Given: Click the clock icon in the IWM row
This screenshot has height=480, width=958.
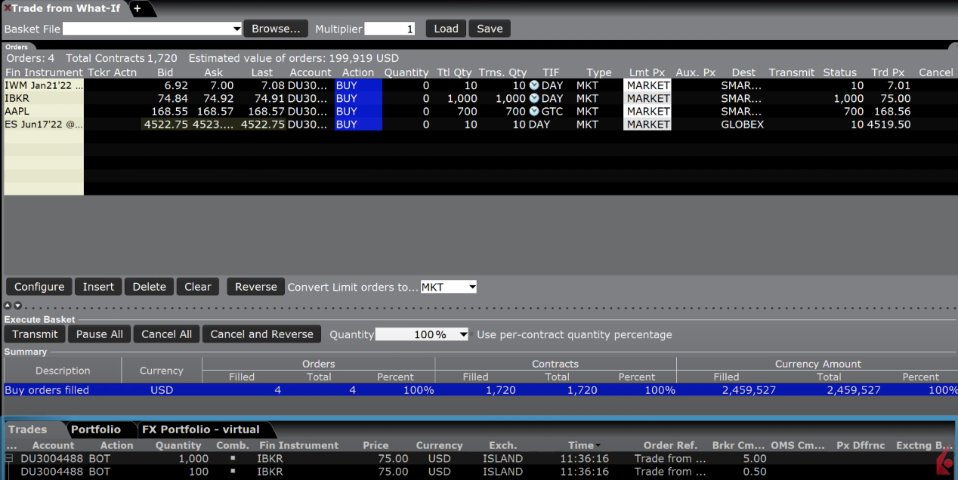Looking at the screenshot, I should (534, 85).
